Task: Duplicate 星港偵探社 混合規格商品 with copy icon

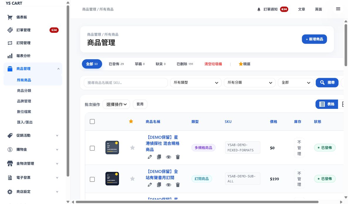Action: point(159,157)
